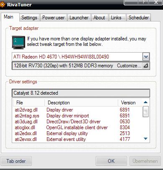Click the Customize... text next to memory info
The width and height of the screenshot is (163, 170).
(129, 66)
